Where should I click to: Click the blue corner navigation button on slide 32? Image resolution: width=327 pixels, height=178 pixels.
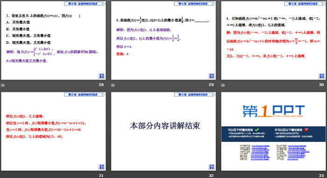point(212,167)
